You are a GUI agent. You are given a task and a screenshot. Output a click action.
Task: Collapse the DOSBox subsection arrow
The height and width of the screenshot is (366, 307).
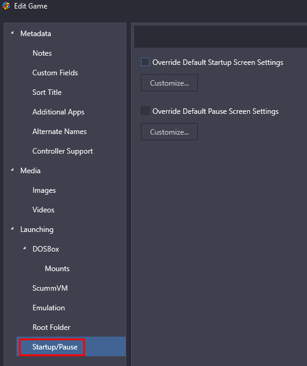point(25,248)
